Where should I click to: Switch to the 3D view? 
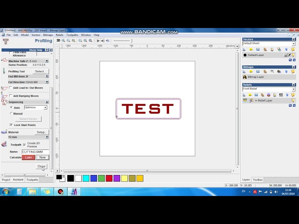click(58, 41)
